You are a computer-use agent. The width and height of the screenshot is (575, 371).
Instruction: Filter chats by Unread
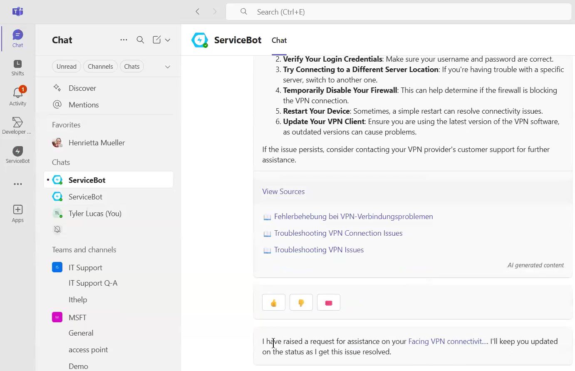point(67,67)
